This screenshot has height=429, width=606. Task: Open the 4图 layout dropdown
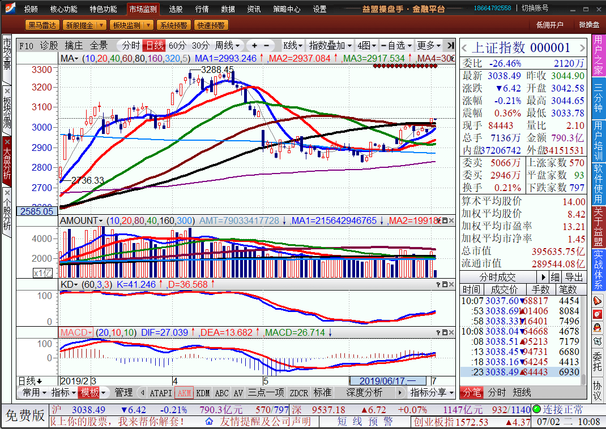pos(367,46)
